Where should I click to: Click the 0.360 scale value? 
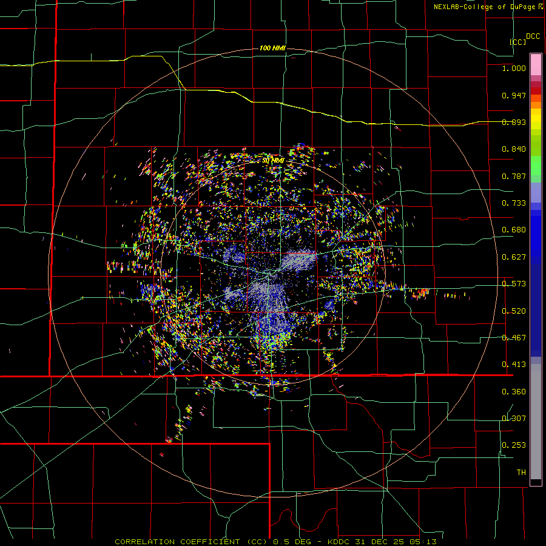point(514,392)
